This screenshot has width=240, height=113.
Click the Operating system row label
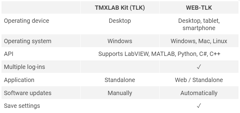28,41
